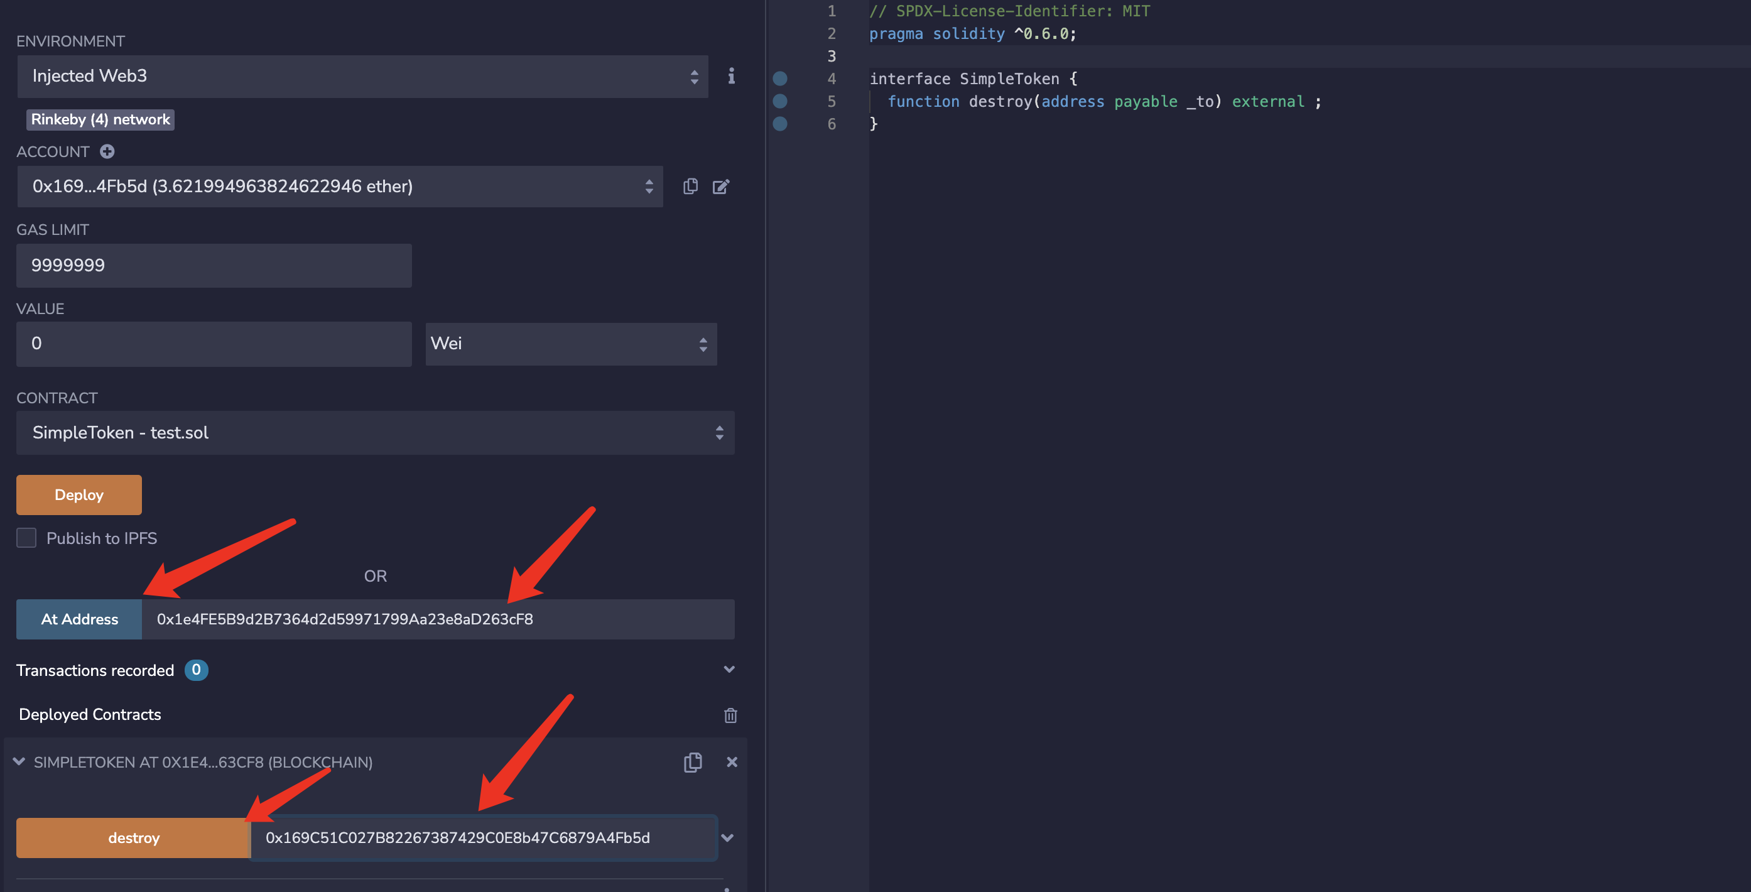Click the environment info icon
Image resolution: width=1751 pixels, height=892 pixels.
coord(730,75)
